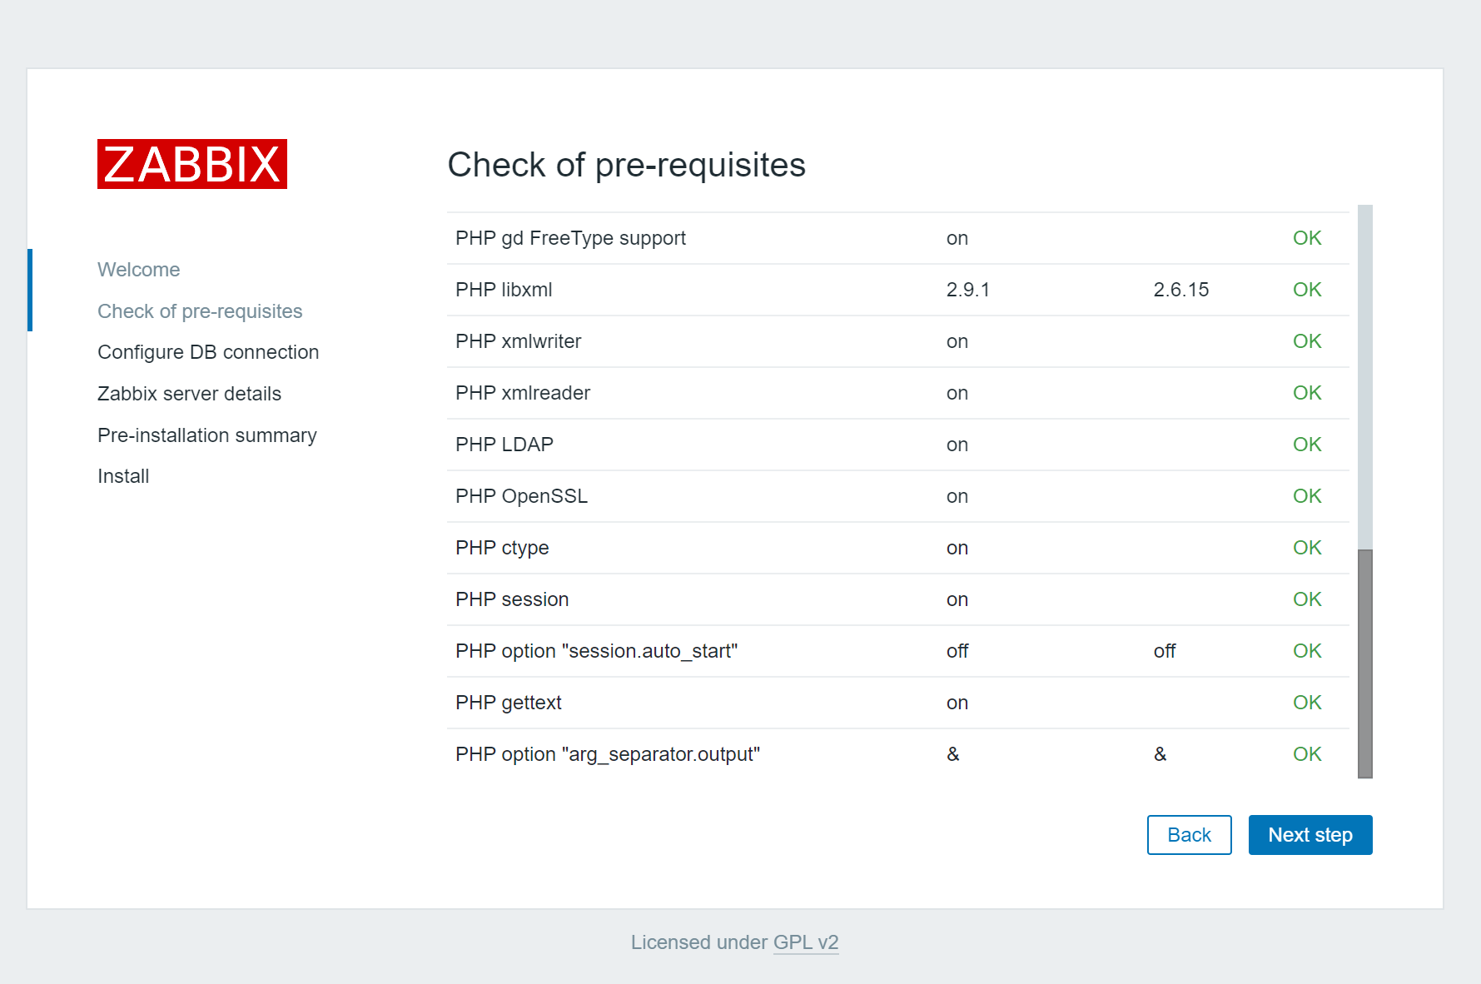The image size is (1481, 984).
Task: Select Check of pre-requisites sidebar step
Action: [x=200, y=311]
